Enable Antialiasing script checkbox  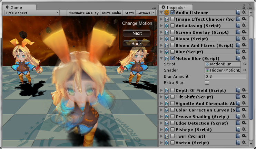tap(173, 25)
